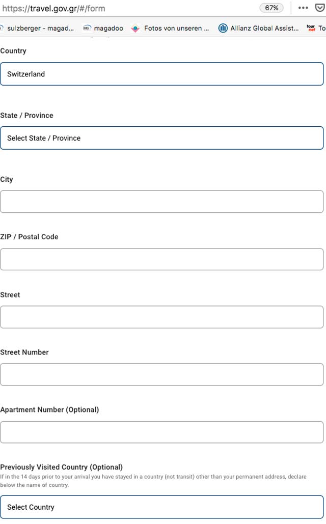Open the Allianz Global Assist bookmark

coord(259,29)
